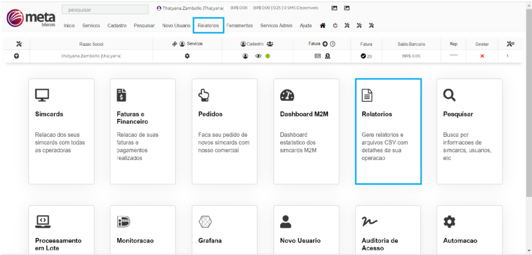Click the Razao Social column header
This screenshot has width=532, height=255.
pos(91,44)
